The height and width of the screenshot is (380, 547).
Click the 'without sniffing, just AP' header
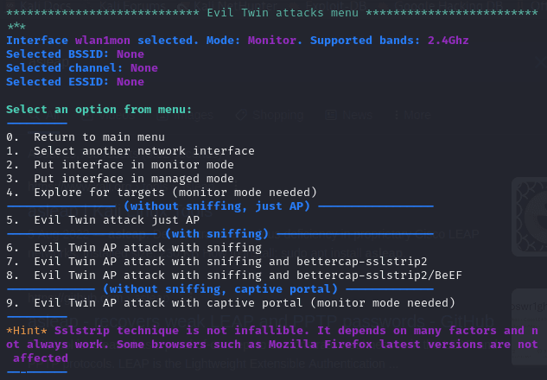217,206
